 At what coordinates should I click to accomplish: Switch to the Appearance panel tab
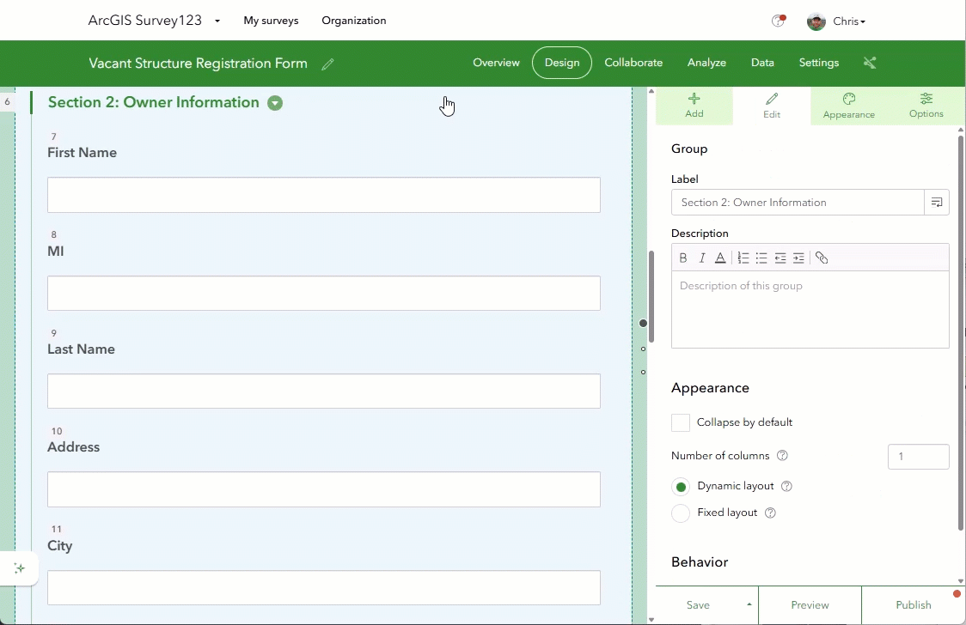point(848,106)
